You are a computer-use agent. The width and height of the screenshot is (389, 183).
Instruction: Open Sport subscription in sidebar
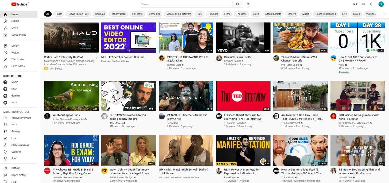tap(19, 89)
